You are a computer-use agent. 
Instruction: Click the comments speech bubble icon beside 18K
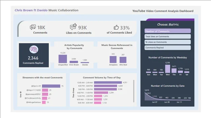(x=33, y=27)
